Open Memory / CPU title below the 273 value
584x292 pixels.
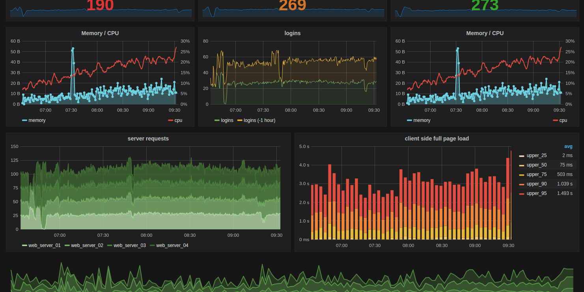(485, 33)
